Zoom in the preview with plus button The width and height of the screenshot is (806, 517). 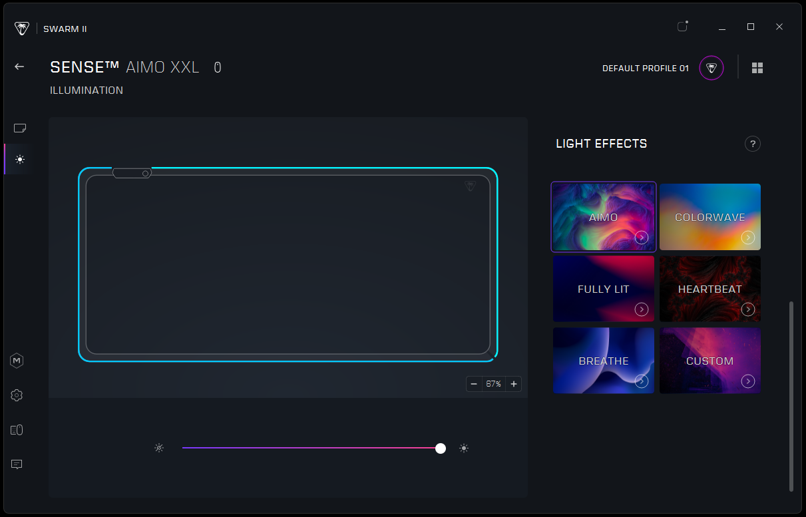pyautogui.click(x=514, y=384)
